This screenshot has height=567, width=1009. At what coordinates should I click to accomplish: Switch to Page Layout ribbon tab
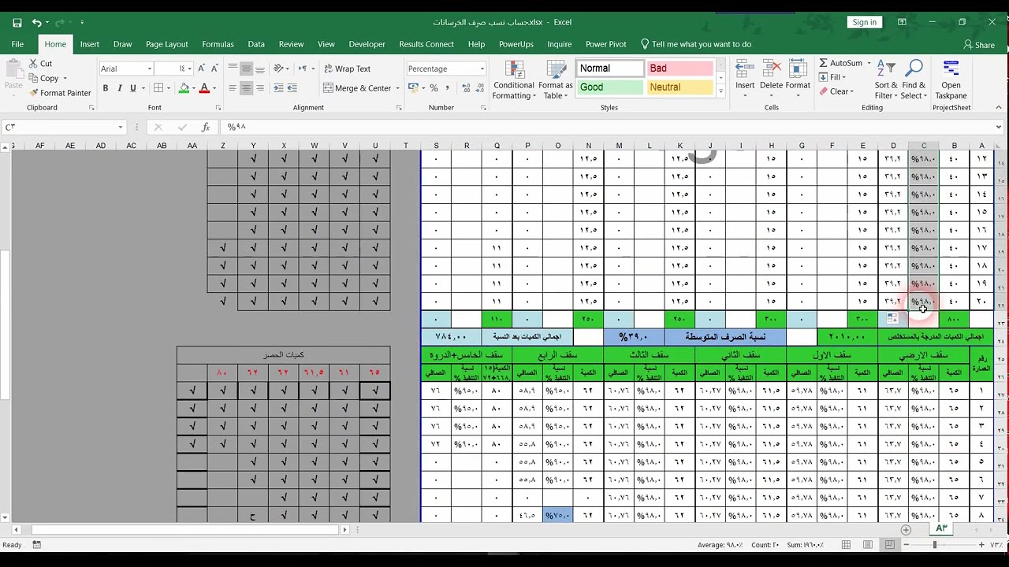tap(166, 44)
